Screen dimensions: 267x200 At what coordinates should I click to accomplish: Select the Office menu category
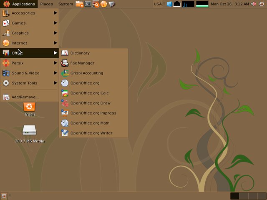pyautogui.click(x=30, y=53)
